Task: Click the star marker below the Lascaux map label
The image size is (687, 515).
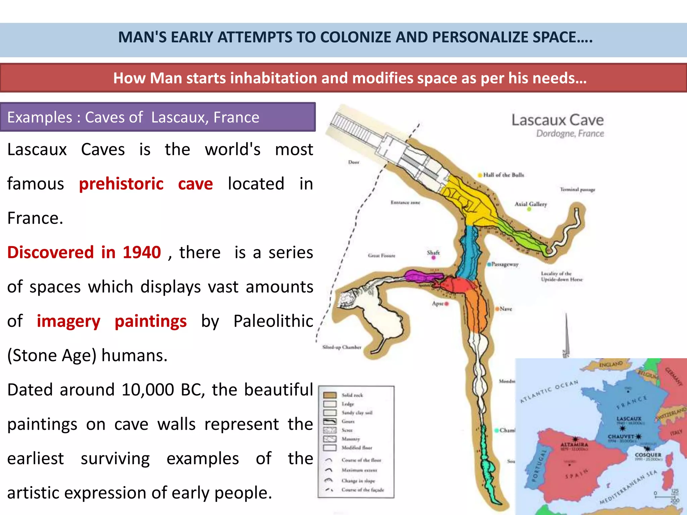Action: 623,428
